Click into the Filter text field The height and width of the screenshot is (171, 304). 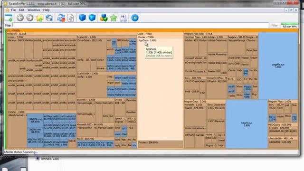pos(141,25)
